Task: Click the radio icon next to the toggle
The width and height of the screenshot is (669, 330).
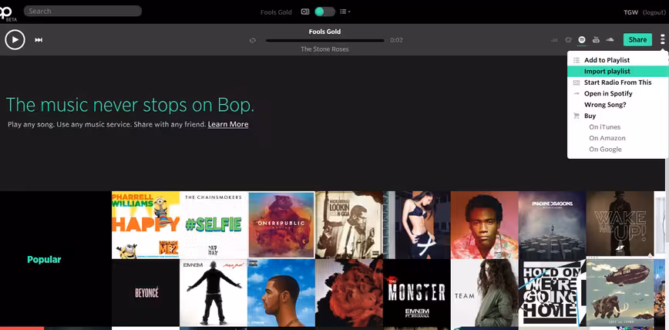Action: point(304,12)
